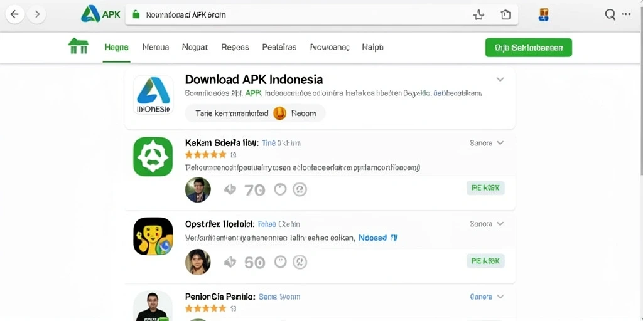Click the smiley face icon beside 50
Screen dimensions: 643x321
[280, 261]
